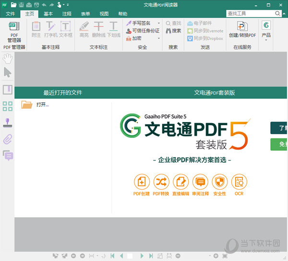
Task: Open the customize quick access toolbar dropdown
Action: (68, 5)
